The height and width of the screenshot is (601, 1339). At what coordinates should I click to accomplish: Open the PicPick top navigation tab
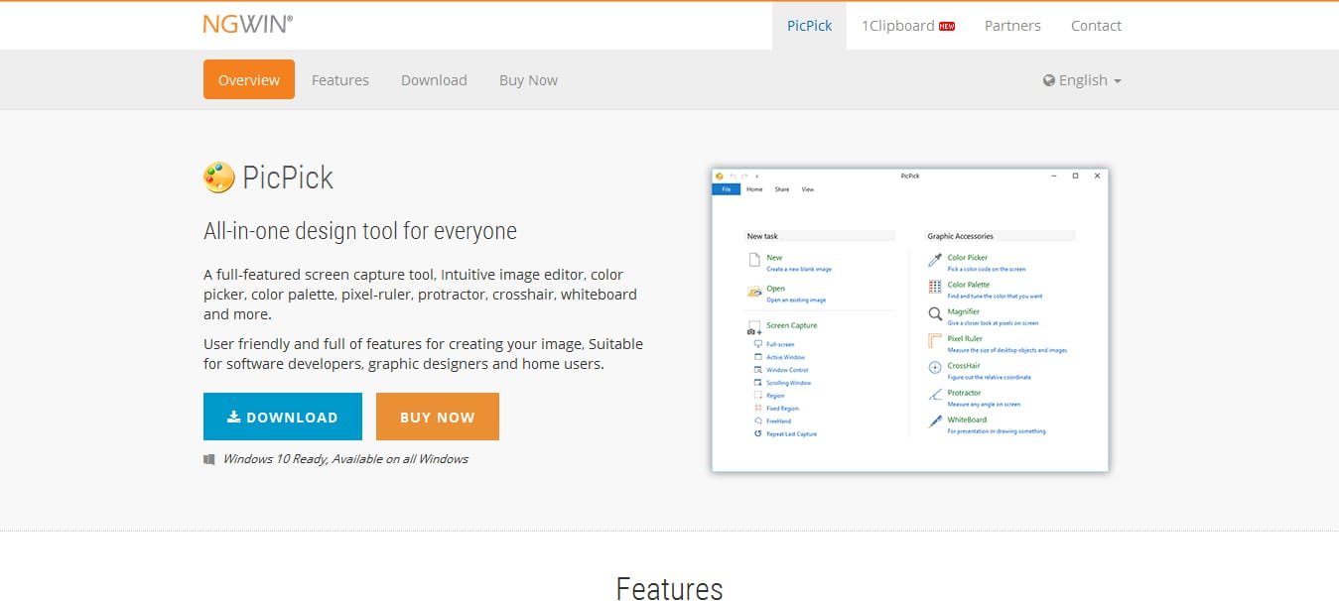pyautogui.click(x=809, y=26)
